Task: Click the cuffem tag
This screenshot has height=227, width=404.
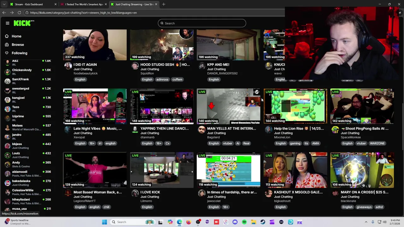Action: 177,79
